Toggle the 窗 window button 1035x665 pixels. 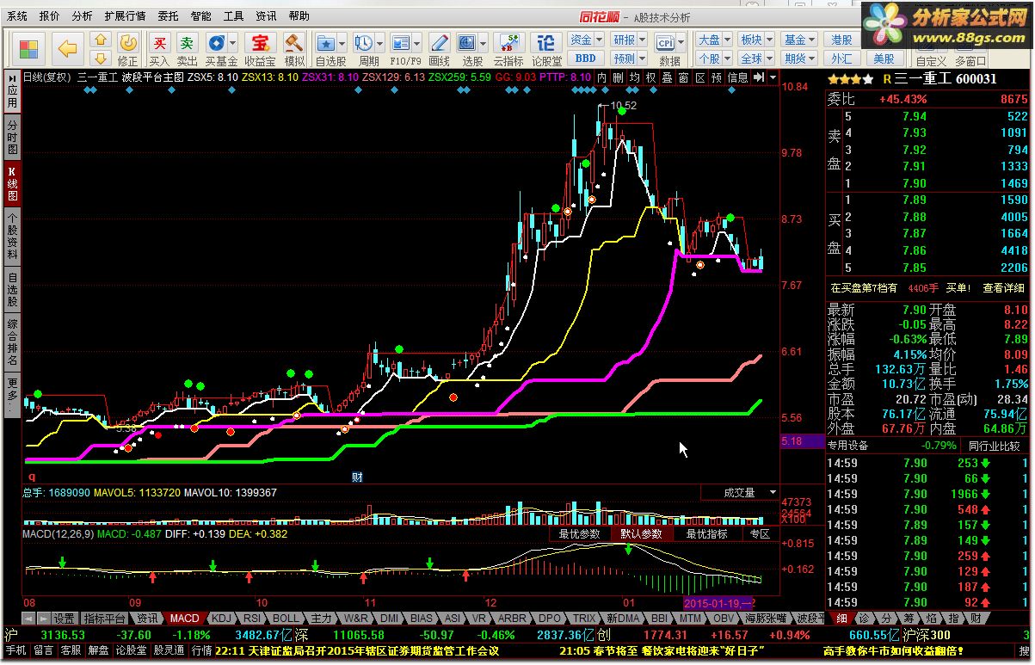coord(683,77)
